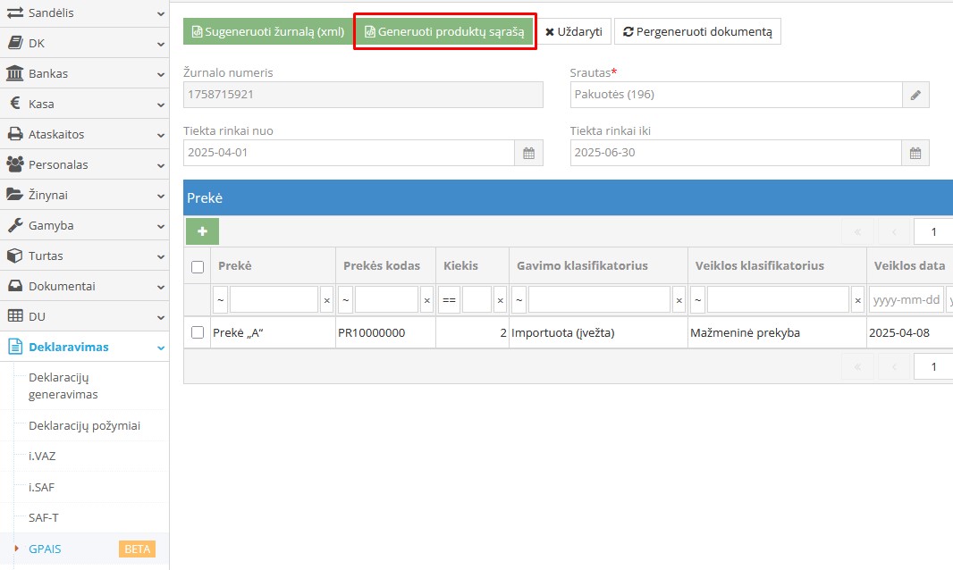Open calendar icon for Tiekta rinkai iki
Image resolution: width=953 pixels, height=570 pixels.
pos(915,153)
